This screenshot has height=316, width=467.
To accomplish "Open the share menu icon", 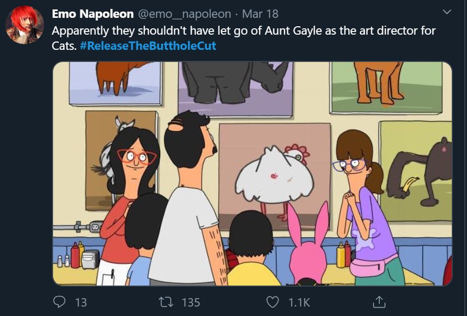I will click(378, 302).
